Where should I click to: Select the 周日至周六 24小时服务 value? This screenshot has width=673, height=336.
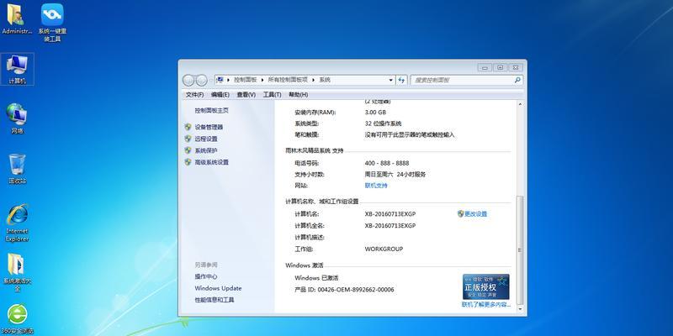(395, 175)
